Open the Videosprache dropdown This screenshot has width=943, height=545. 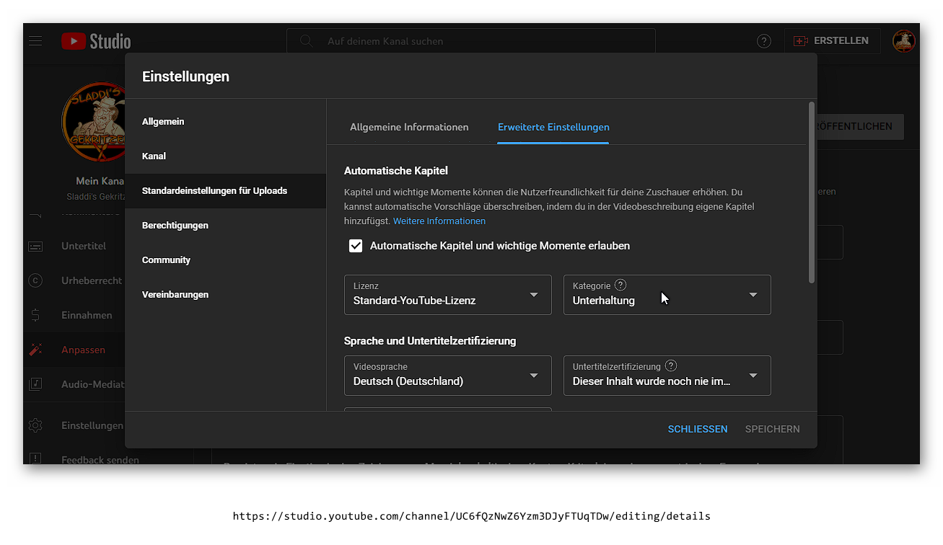pos(447,376)
